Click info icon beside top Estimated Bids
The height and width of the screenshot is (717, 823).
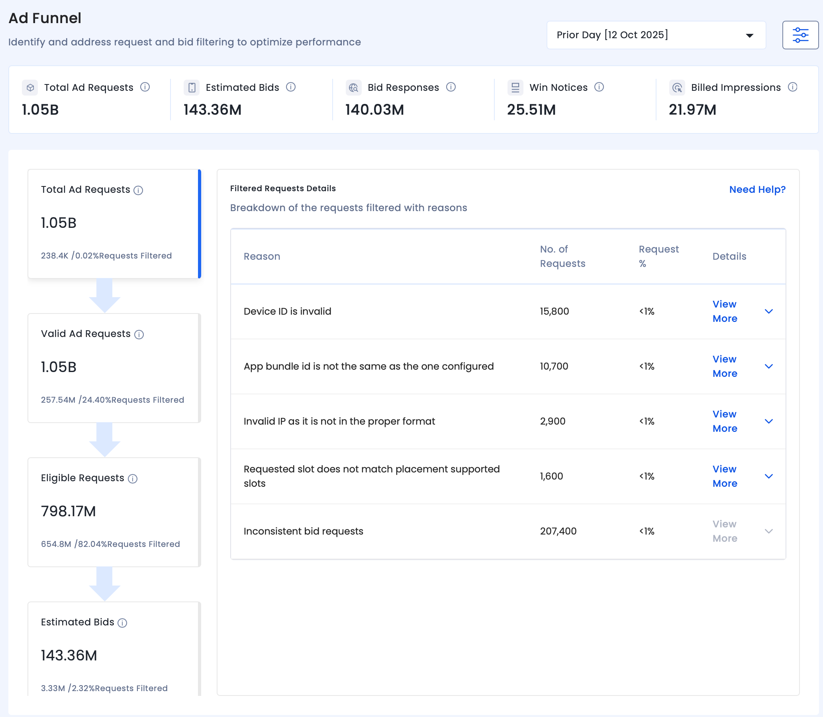coord(291,87)
